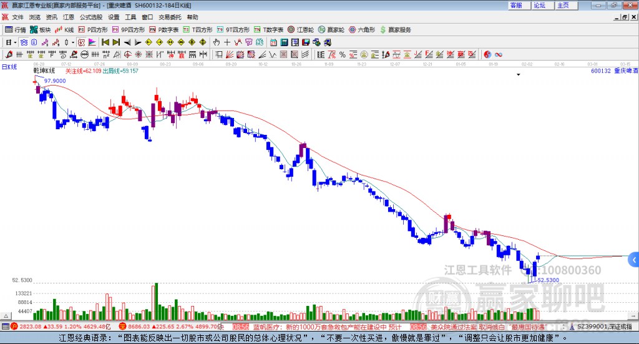Expand the 日 period dropdown arrow

pyautogui.click(x=15, y=42)
